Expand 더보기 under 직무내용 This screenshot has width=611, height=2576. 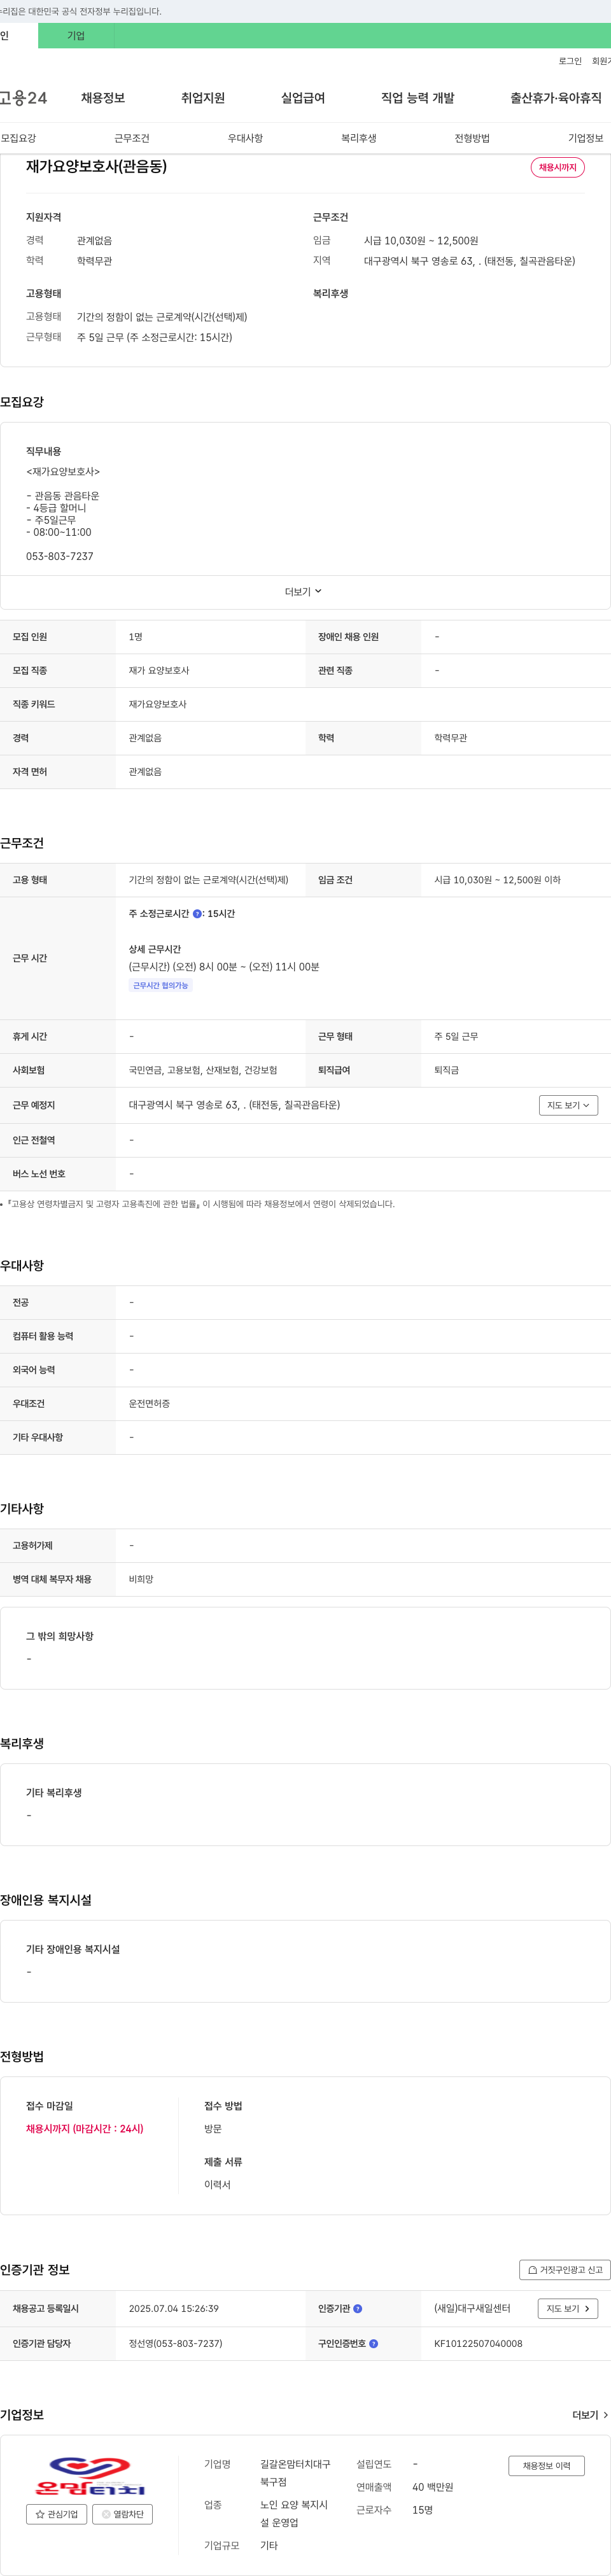coord(304,592)
